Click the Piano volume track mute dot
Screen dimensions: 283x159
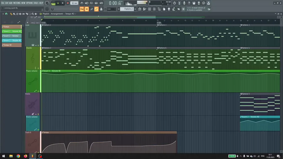[38, 91]
